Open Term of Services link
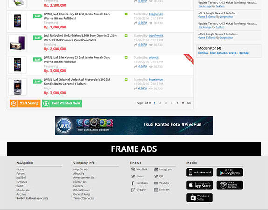 click(x=83, y=198)
